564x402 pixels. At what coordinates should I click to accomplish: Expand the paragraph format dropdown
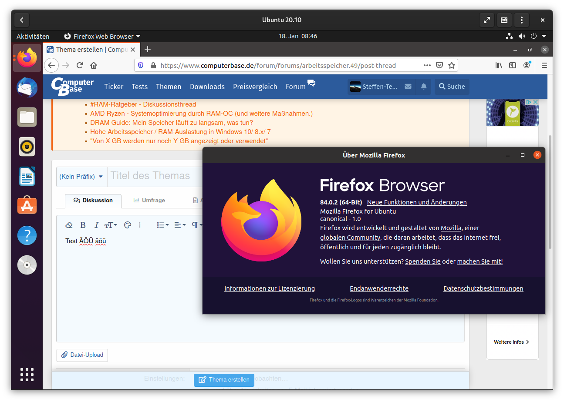(x=196, y=225)
